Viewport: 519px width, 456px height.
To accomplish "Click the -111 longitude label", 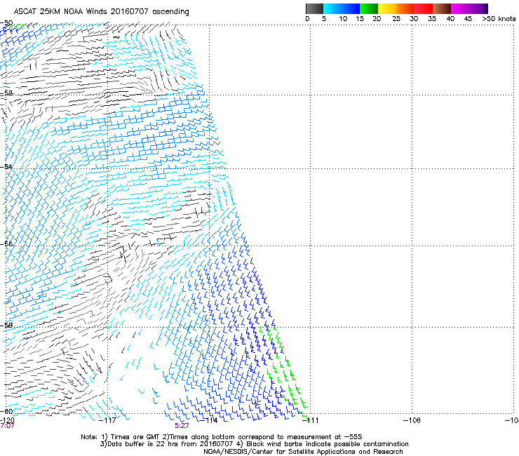I will tap(310, 420).
